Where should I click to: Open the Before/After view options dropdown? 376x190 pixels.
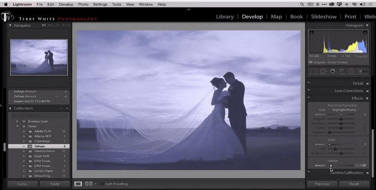96,184
